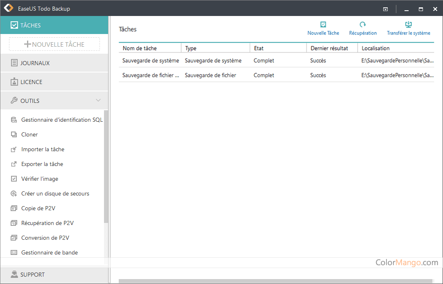Select the OUTILS section label
This screenshot has width=443, height=284.
[x=30, y=101]
